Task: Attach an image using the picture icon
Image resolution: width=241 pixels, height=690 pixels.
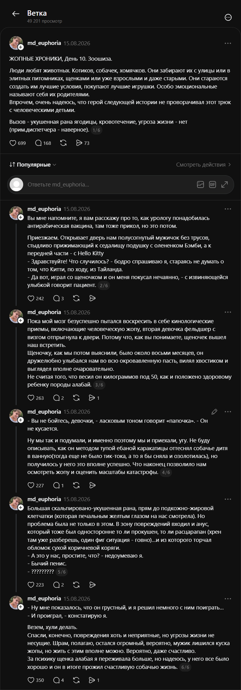Action: pyautogui.click(x=200, y=184)
